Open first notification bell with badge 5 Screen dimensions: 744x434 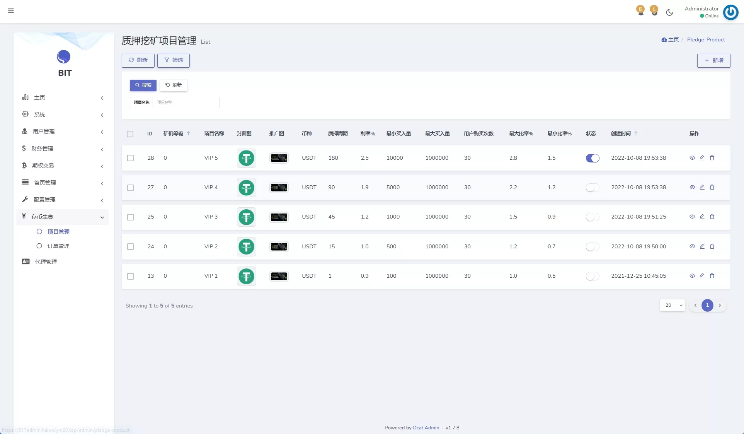pos(640,11)
